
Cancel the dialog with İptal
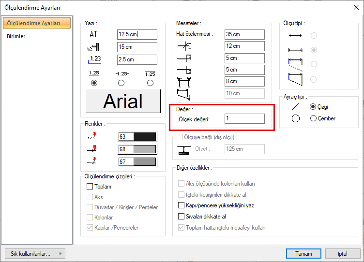click(342, 253)
